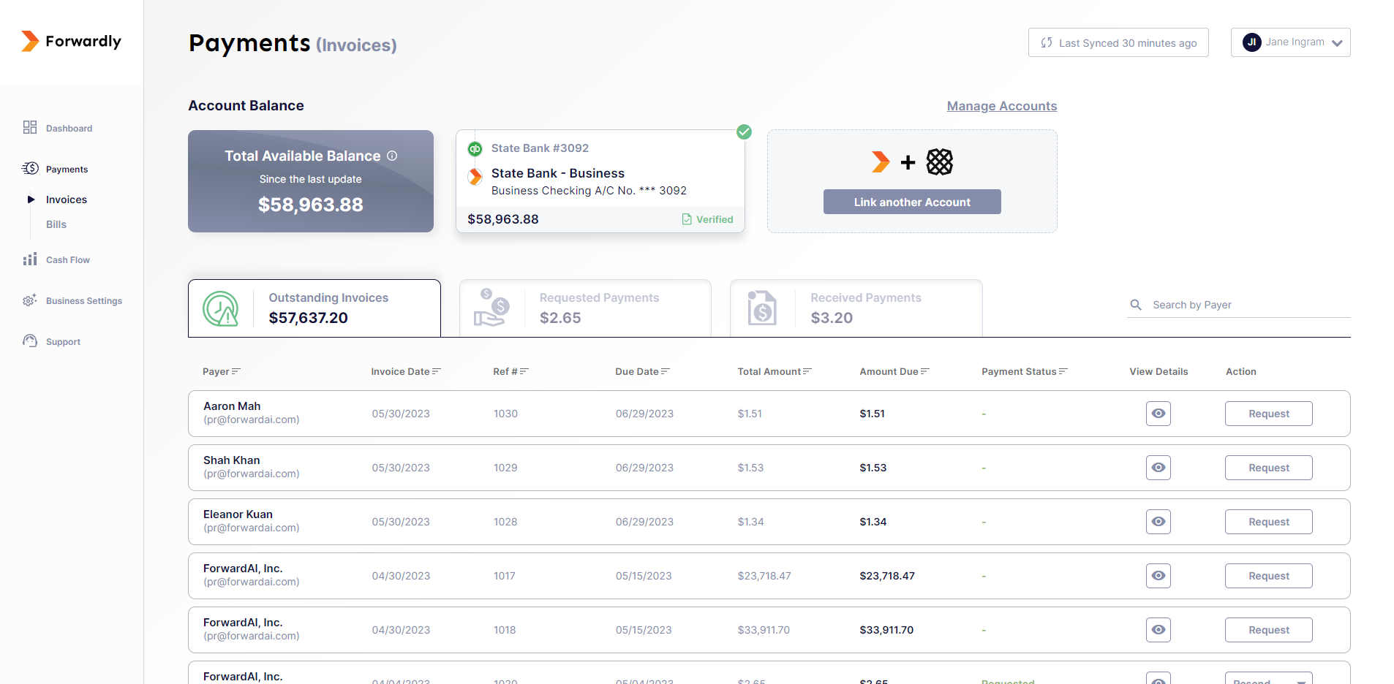Click the Link another Account button
Viewport: 1394px width, 684px height.
[911, 202]
